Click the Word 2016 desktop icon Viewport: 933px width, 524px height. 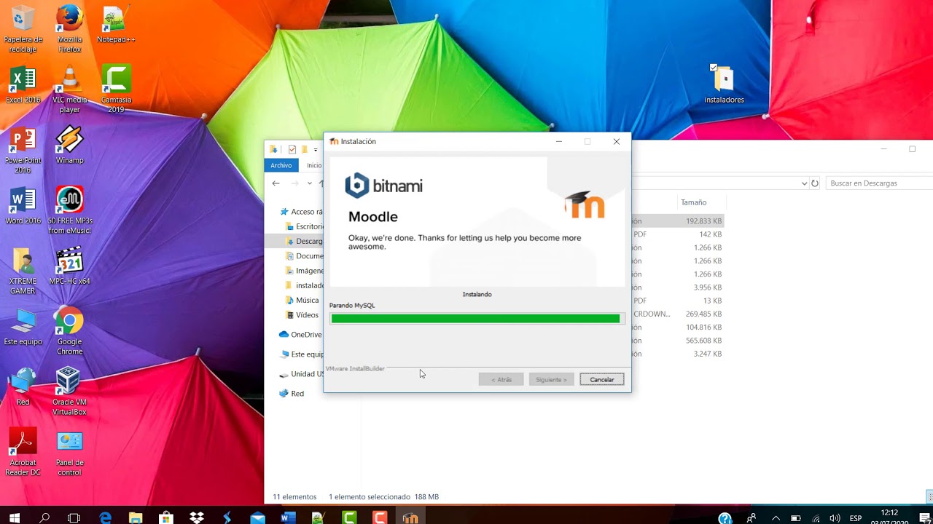click(23, 206)
